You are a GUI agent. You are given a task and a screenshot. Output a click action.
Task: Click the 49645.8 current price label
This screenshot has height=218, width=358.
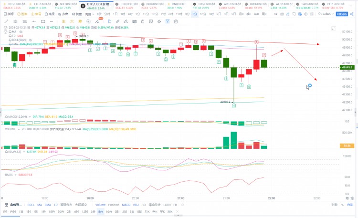tap(347, 67)
